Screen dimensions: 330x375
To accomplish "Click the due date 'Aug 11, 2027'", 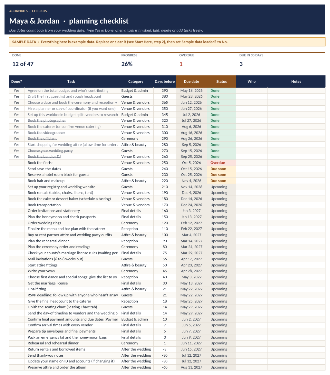I will coord(191,367).
